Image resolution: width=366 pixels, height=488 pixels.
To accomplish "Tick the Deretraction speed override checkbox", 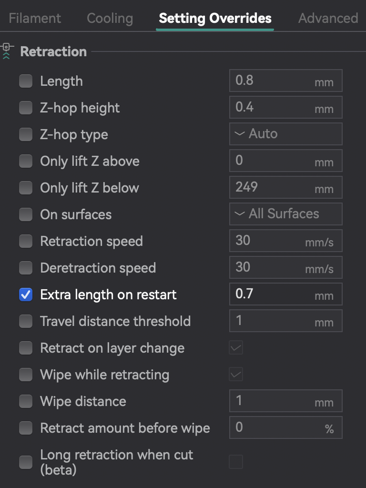I will [x=26, y=268].
